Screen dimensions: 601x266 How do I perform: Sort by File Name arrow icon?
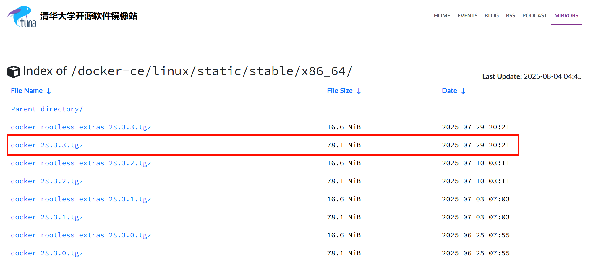point(49,91)
